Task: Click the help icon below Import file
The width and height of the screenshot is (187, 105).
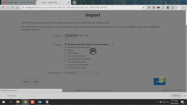Action: (x=67, y=39)
